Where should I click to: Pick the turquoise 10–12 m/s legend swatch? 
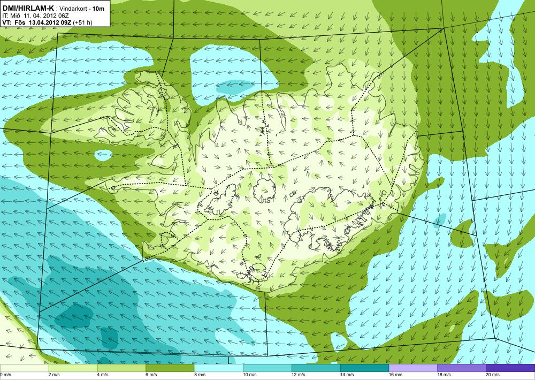[x=267, y=368]
